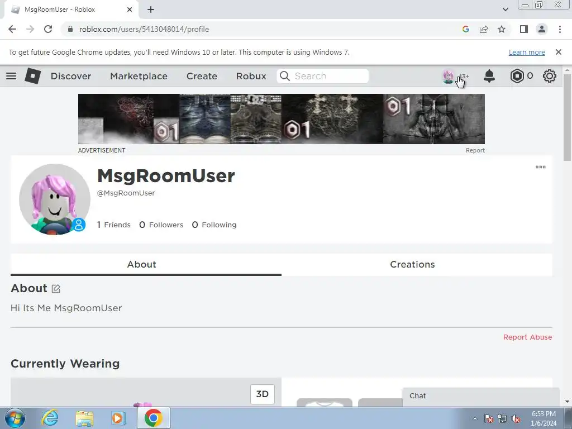The width and height of the screenshot is (572, 429).
Task: Open the 1 Friends list
Action: coord(113,225)
